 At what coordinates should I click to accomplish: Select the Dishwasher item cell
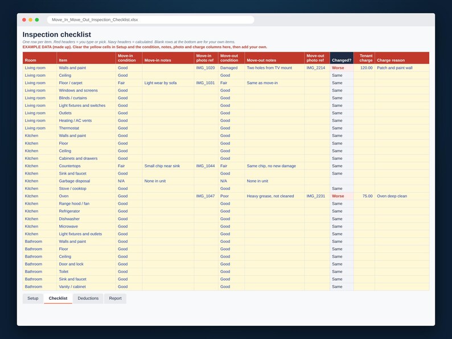pos(86,218)
